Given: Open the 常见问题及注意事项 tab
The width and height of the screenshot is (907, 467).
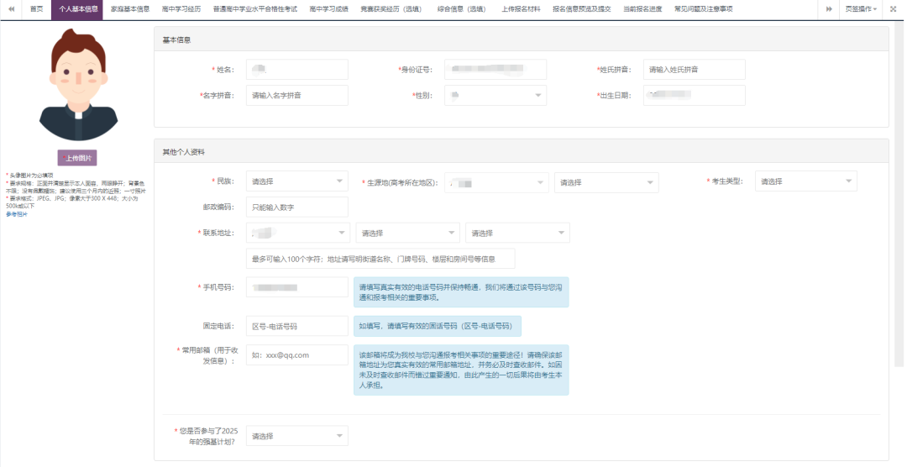Looking at the screenshot, I should coord(703,9).
